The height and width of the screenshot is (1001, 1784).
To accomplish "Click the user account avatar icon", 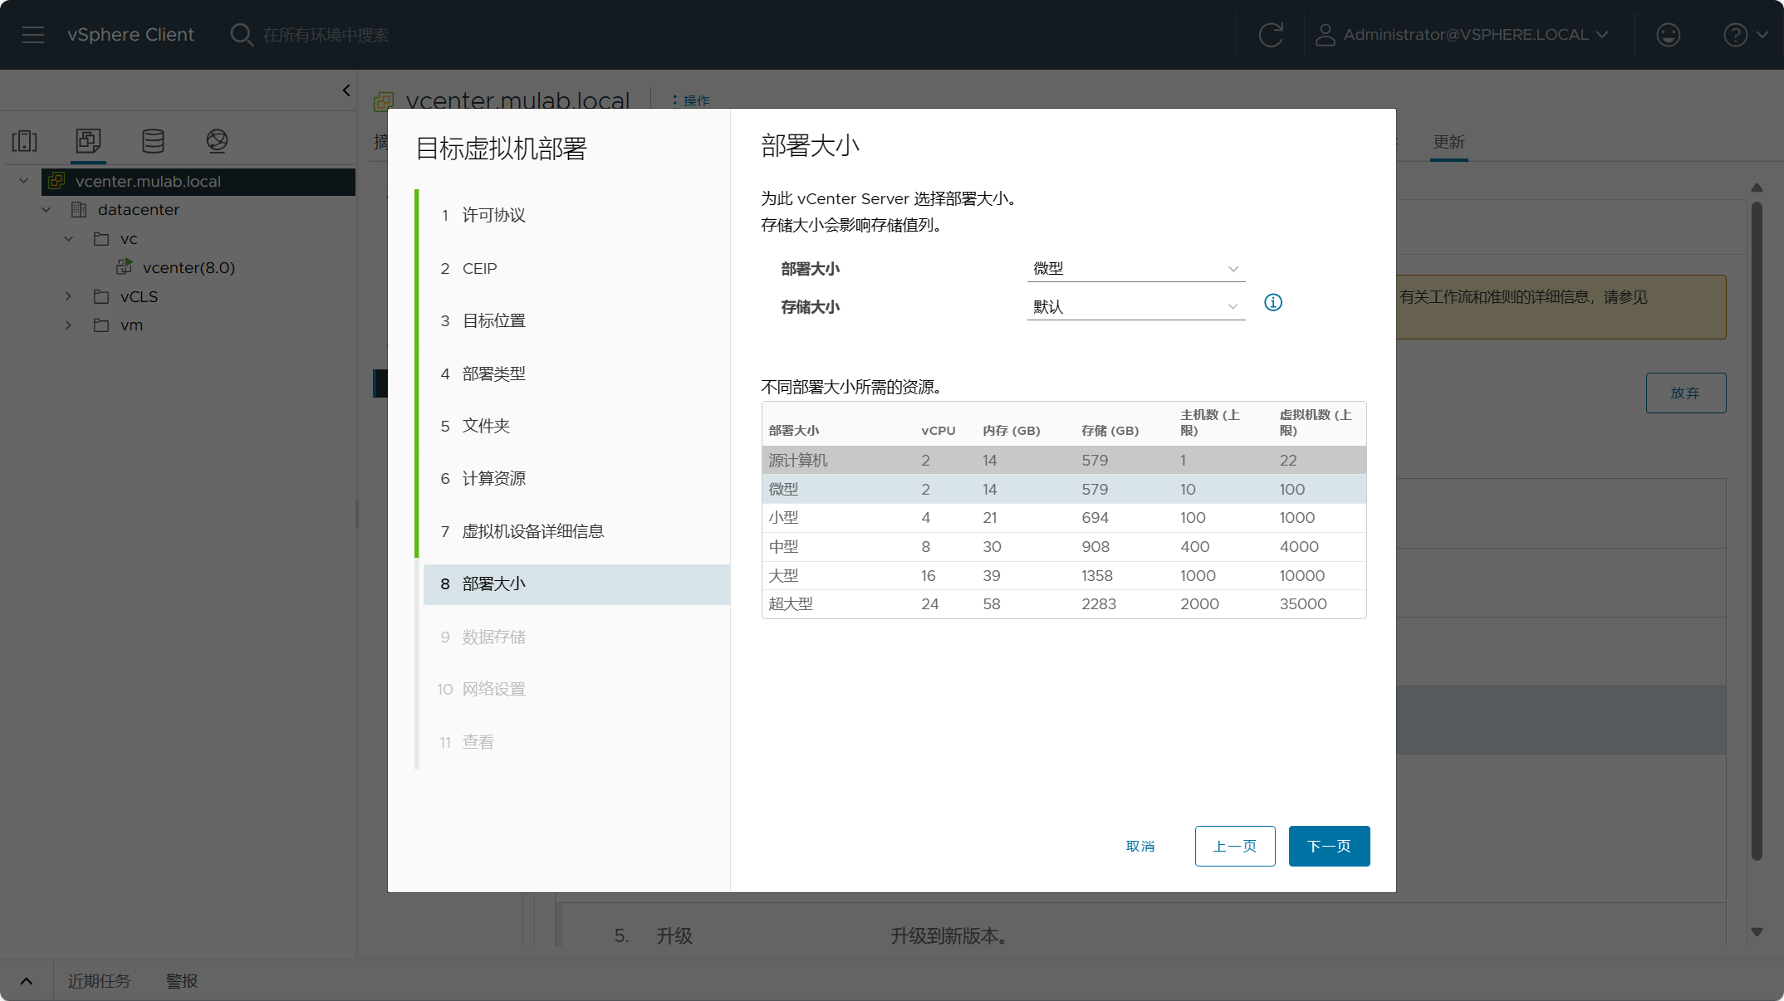I will 1325,35.
